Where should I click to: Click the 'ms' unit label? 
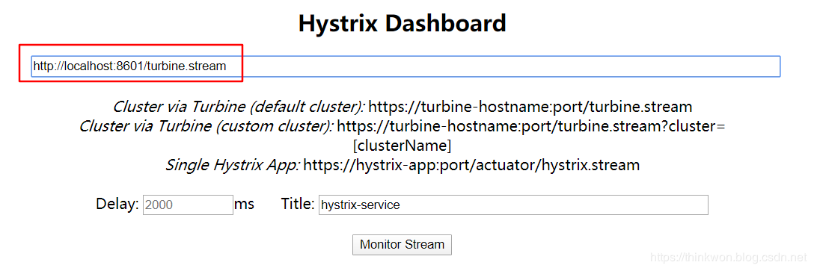pos(244,205)
